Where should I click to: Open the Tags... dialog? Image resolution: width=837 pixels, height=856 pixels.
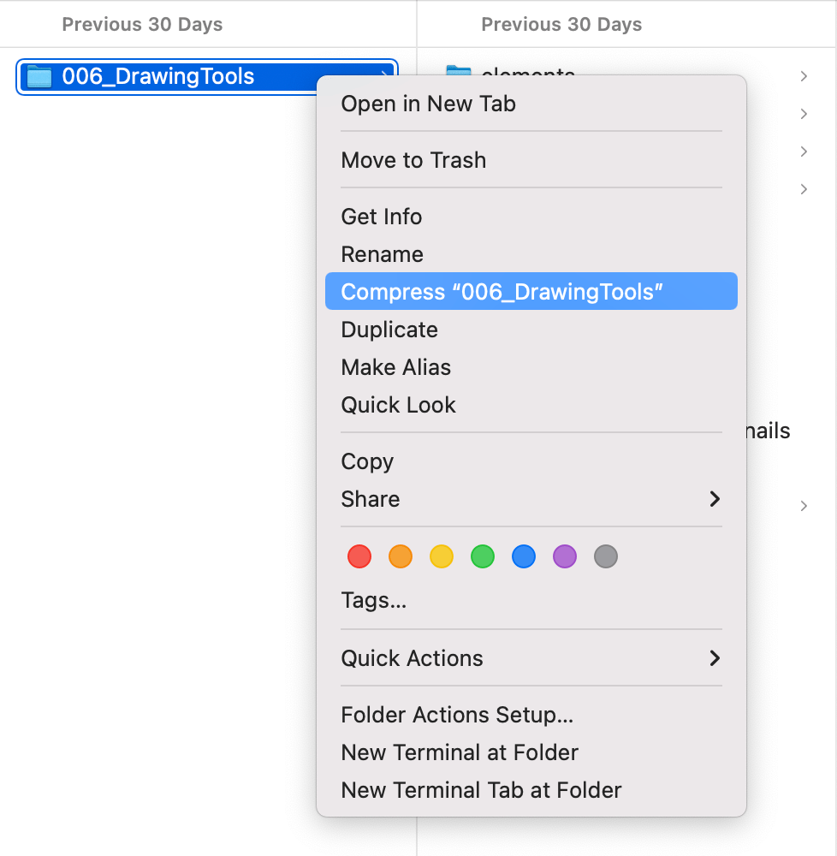pos(531,601)
